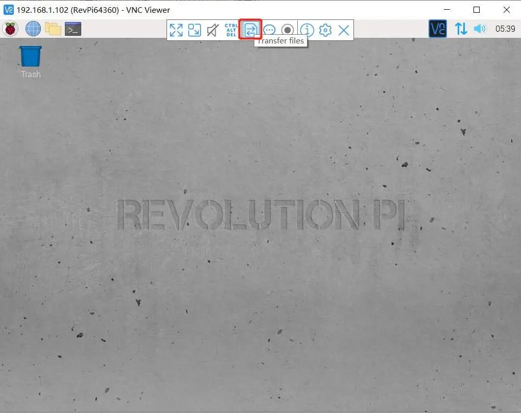The image size is (521, 413).
Task: Send Ctrl+Alt+Del to the remote session
Action: pyautogui.click(x=231, y=30)
